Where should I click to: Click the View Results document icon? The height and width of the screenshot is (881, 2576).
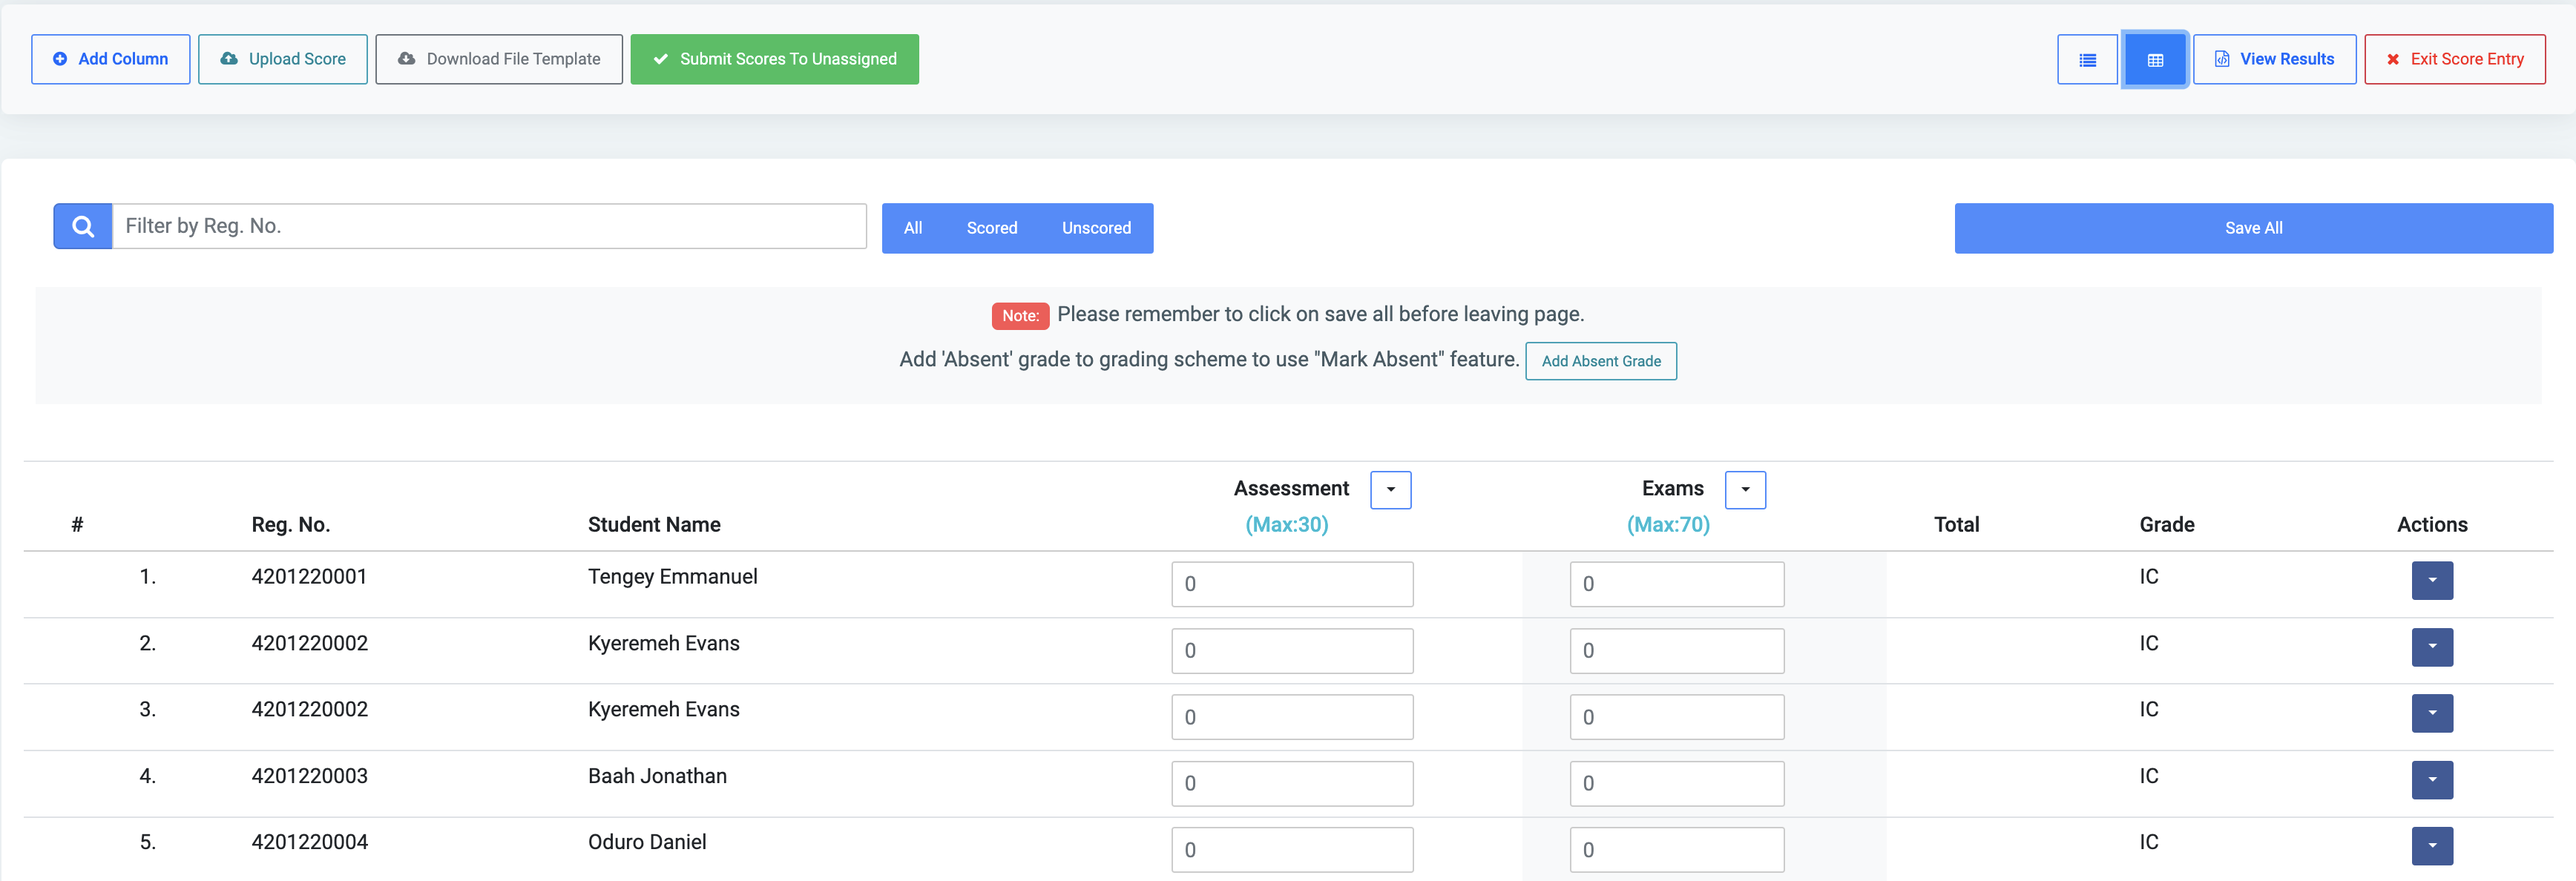[x=2223, y=59]
